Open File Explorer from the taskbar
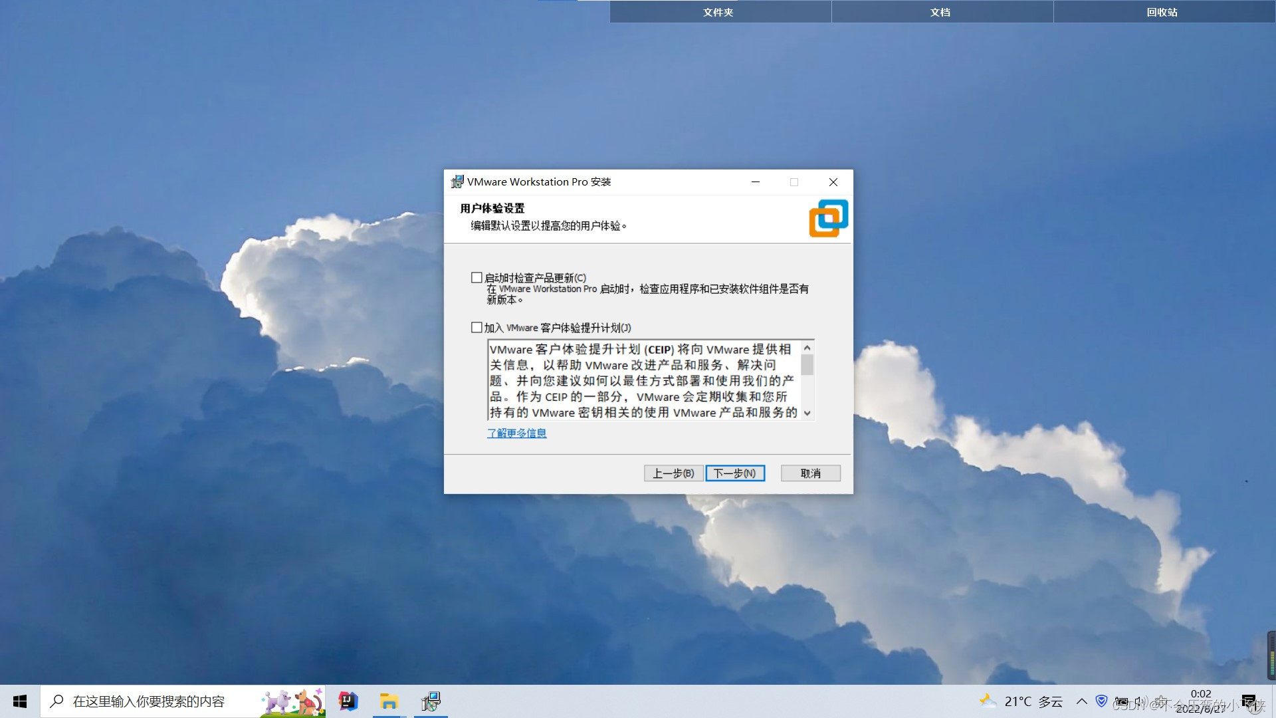The image size is (1276, 718). 389,701
